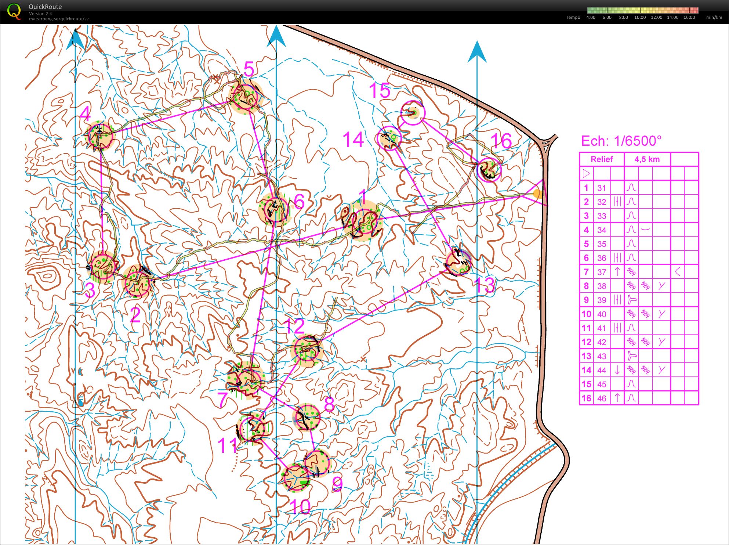Click the Y junction symbol in row 8
Screen dimensions: 729x545
(661, 286)
